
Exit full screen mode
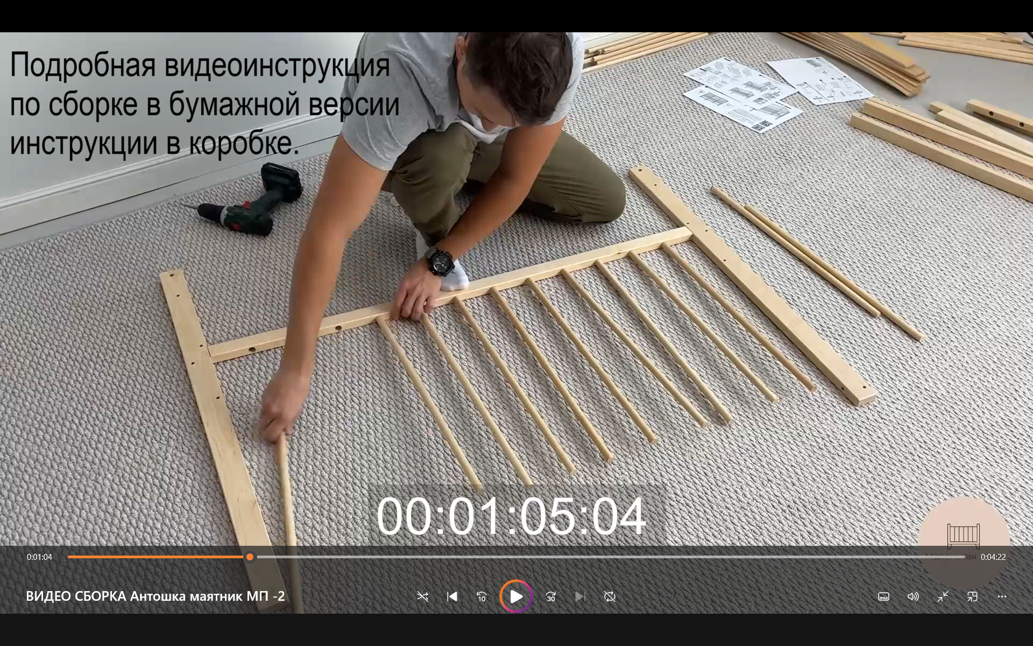pyautogui.click(x=943, y=596)
